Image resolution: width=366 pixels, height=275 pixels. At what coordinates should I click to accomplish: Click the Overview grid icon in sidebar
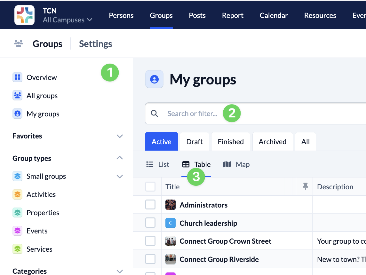coord(17,77)
